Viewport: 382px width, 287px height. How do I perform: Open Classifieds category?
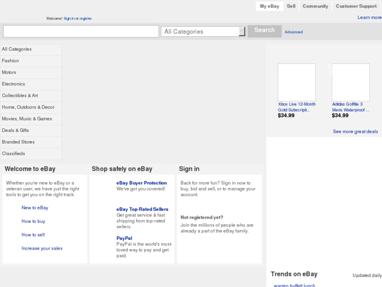[31, 154]
